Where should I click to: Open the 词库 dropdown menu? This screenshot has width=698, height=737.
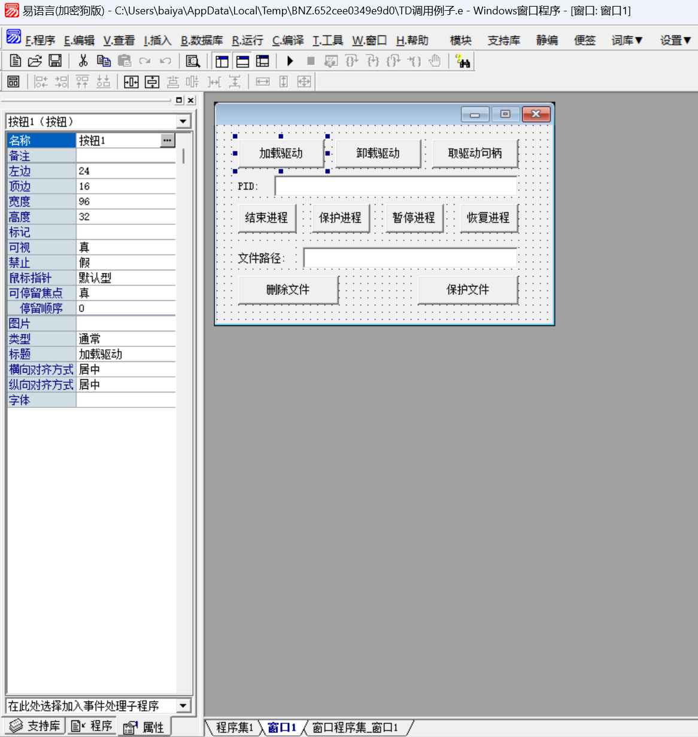(626, 39)
